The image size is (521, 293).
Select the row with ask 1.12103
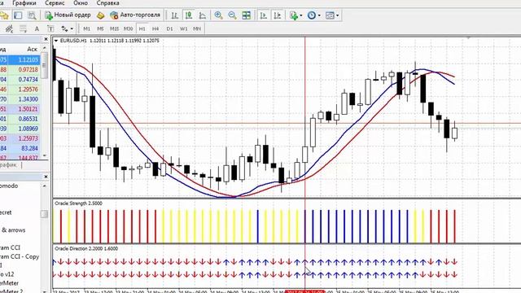click(20, 59)
